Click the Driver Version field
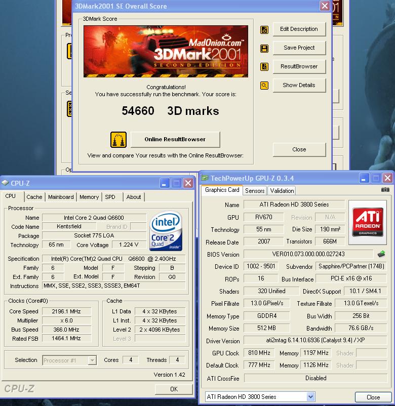 pyautogui.click(x=315, y=340)
